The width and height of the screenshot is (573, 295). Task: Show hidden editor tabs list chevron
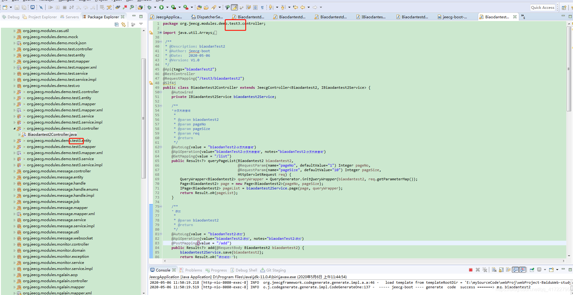523,17
